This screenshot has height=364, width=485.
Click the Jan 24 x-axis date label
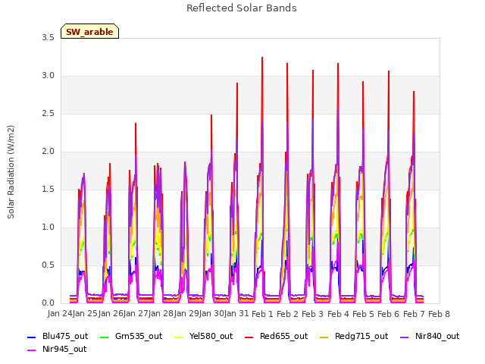pyautogui.click(x=60, y=314)
